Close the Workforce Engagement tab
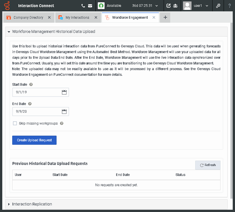Screen dimensions: 235x212 tap(154, 18)
